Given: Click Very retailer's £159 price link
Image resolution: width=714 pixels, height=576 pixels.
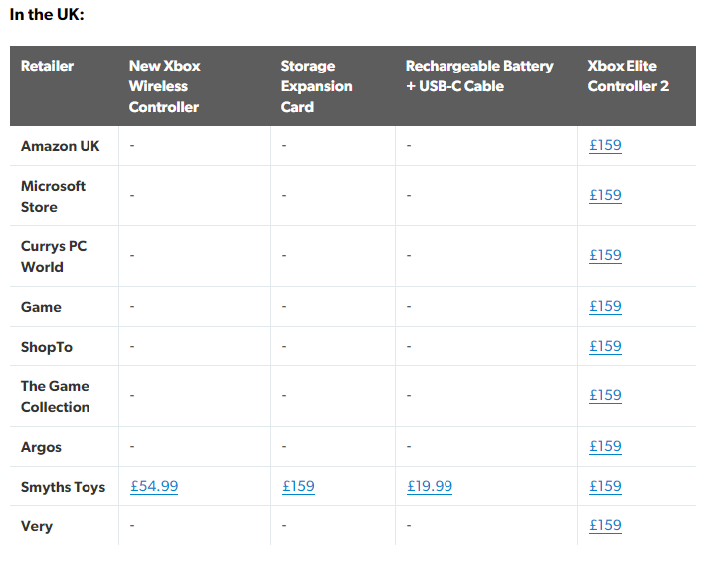Looking at the screenshot, I should tap(605, 526).
